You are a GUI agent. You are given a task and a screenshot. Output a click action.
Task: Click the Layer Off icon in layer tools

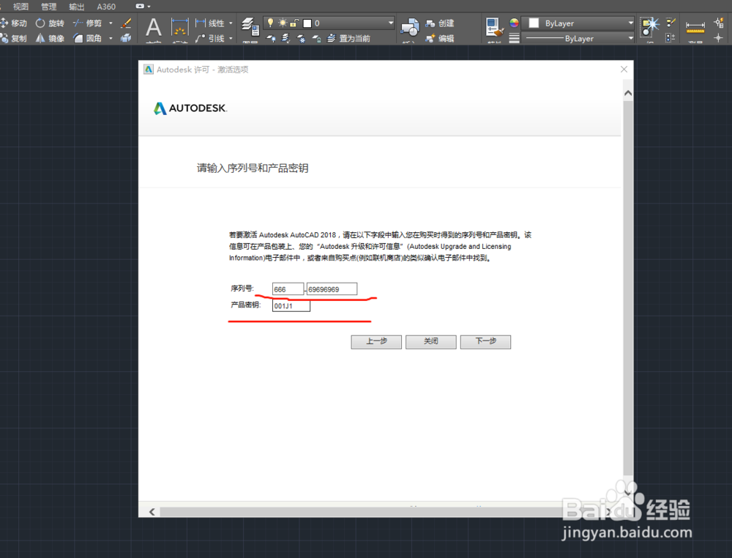click(x=271, y=39)
